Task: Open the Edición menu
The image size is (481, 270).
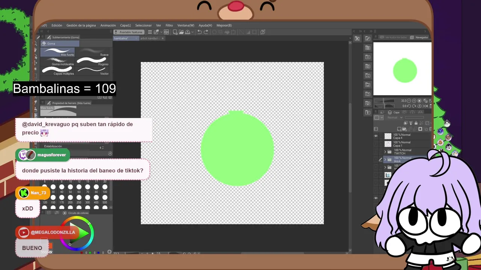Action: [57, 25]
